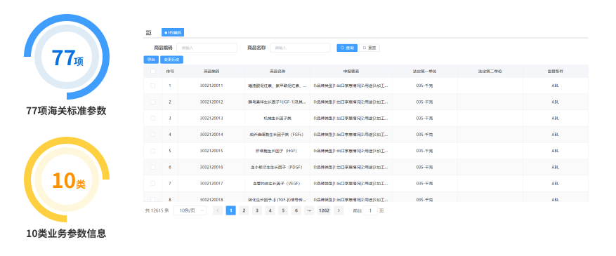Click the 法定第一单位 column header
This screenshot has height=256, width=616.
pos(425,72)
